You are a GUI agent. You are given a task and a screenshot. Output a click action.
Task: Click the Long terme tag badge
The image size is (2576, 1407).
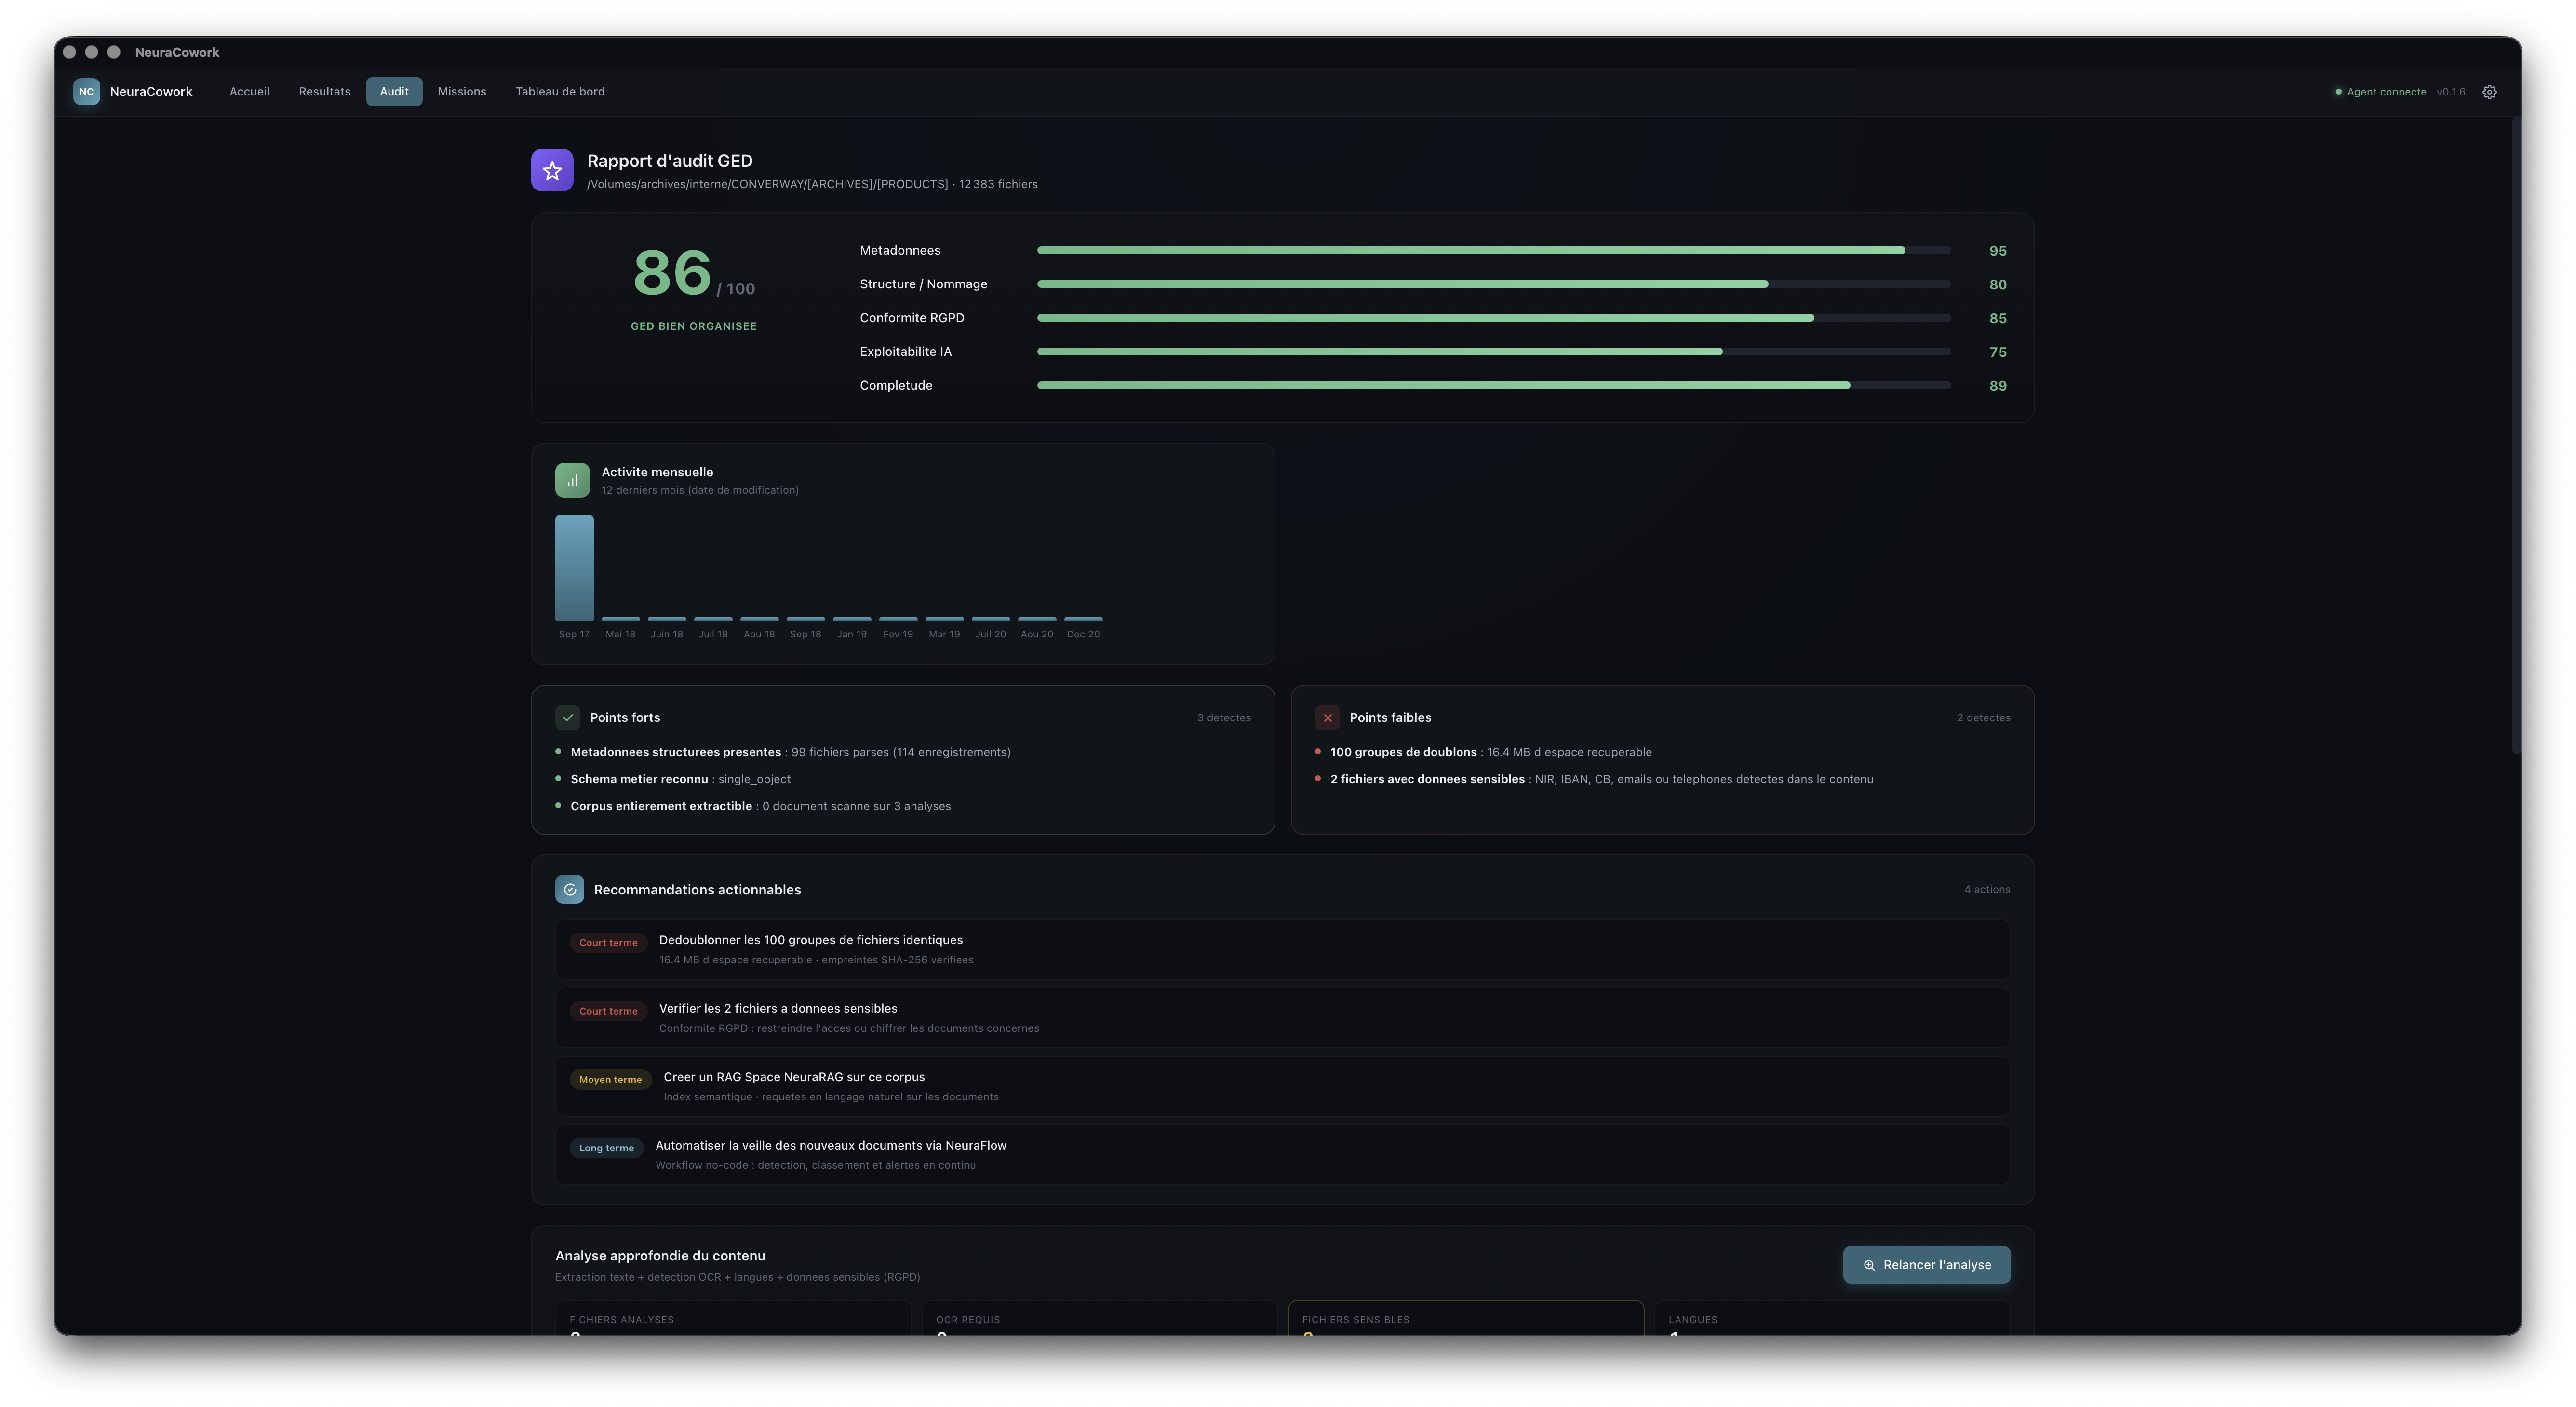pyautogui.click(x=606, y=1148)
